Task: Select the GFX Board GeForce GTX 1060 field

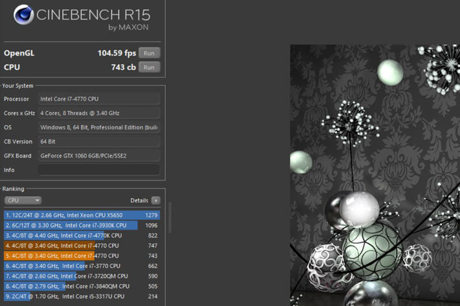Action: click(98, 156)
